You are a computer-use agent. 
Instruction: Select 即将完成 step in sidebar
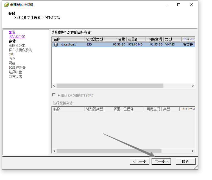(x=15, y=76)
